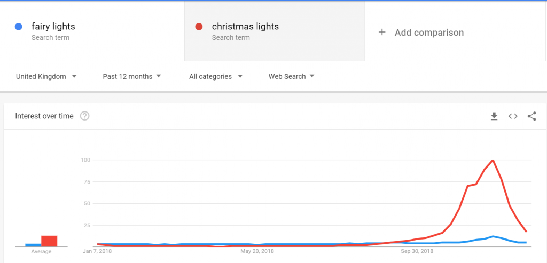Click the embed code icon
This screenshot has width=547, height=263.
tap(513, 116)
